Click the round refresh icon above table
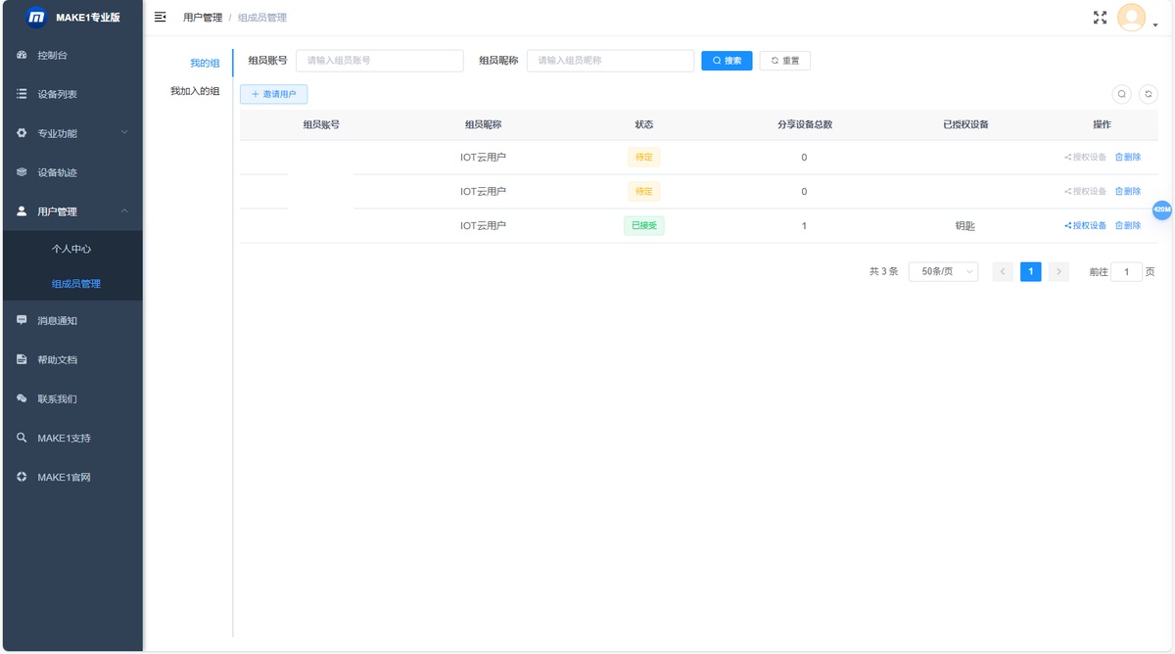The width and height of the screenshot is (1175, 654). click(x=1149, y=94)
